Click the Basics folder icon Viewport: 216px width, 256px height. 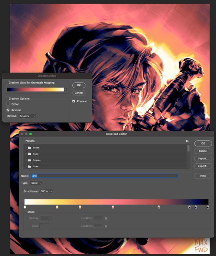(x=30, y=148)
